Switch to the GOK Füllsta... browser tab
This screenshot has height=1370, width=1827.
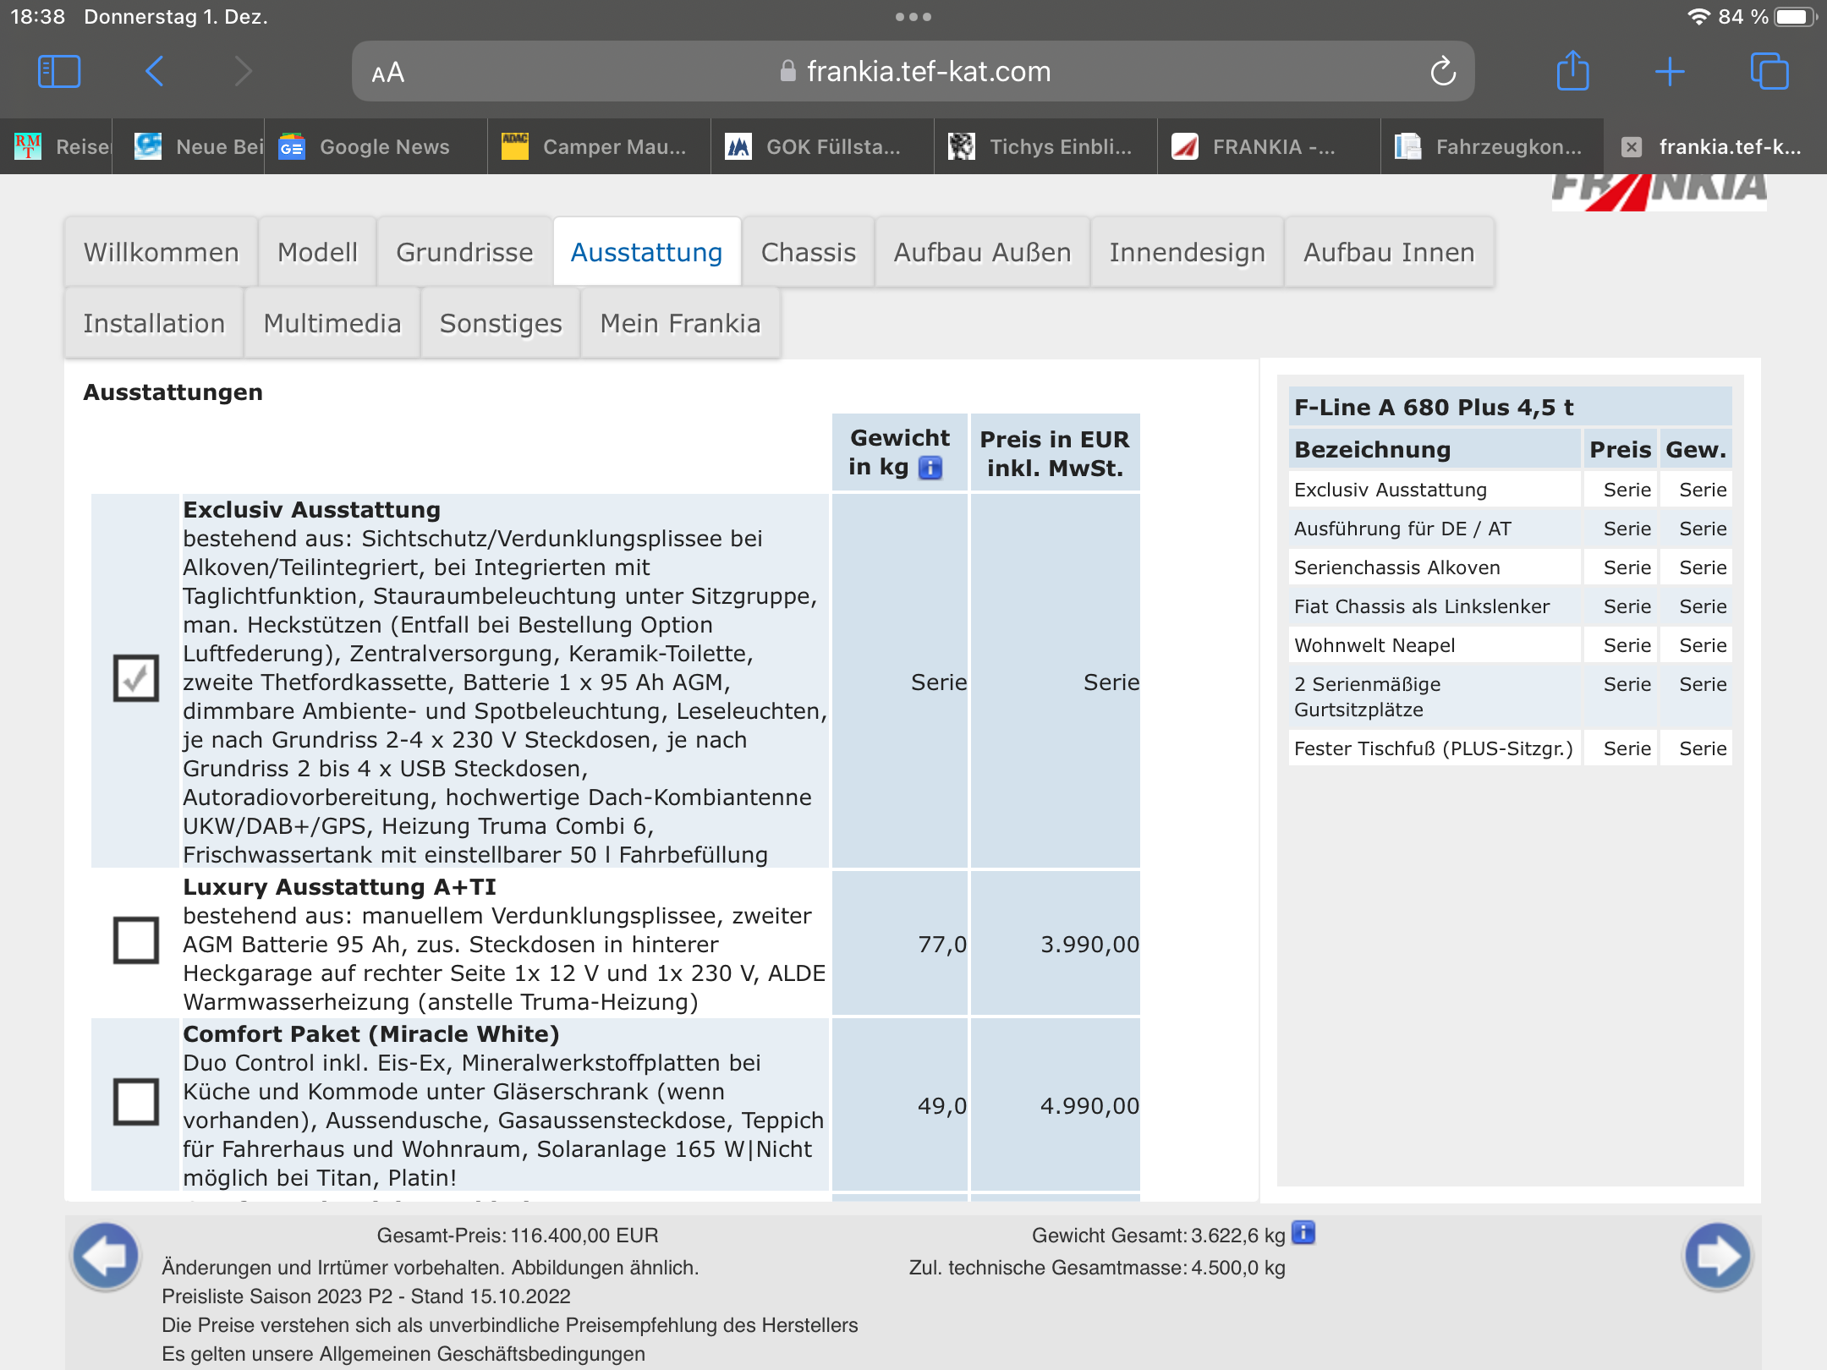point(822,147)
